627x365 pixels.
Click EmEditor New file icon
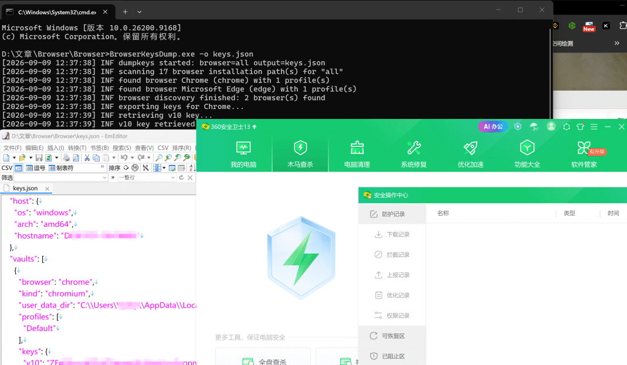point(6,158)
